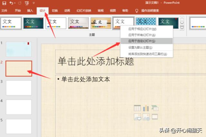
Task: Select slide 3 thumbnail in the slide panel
Action: tap(19, 88)
